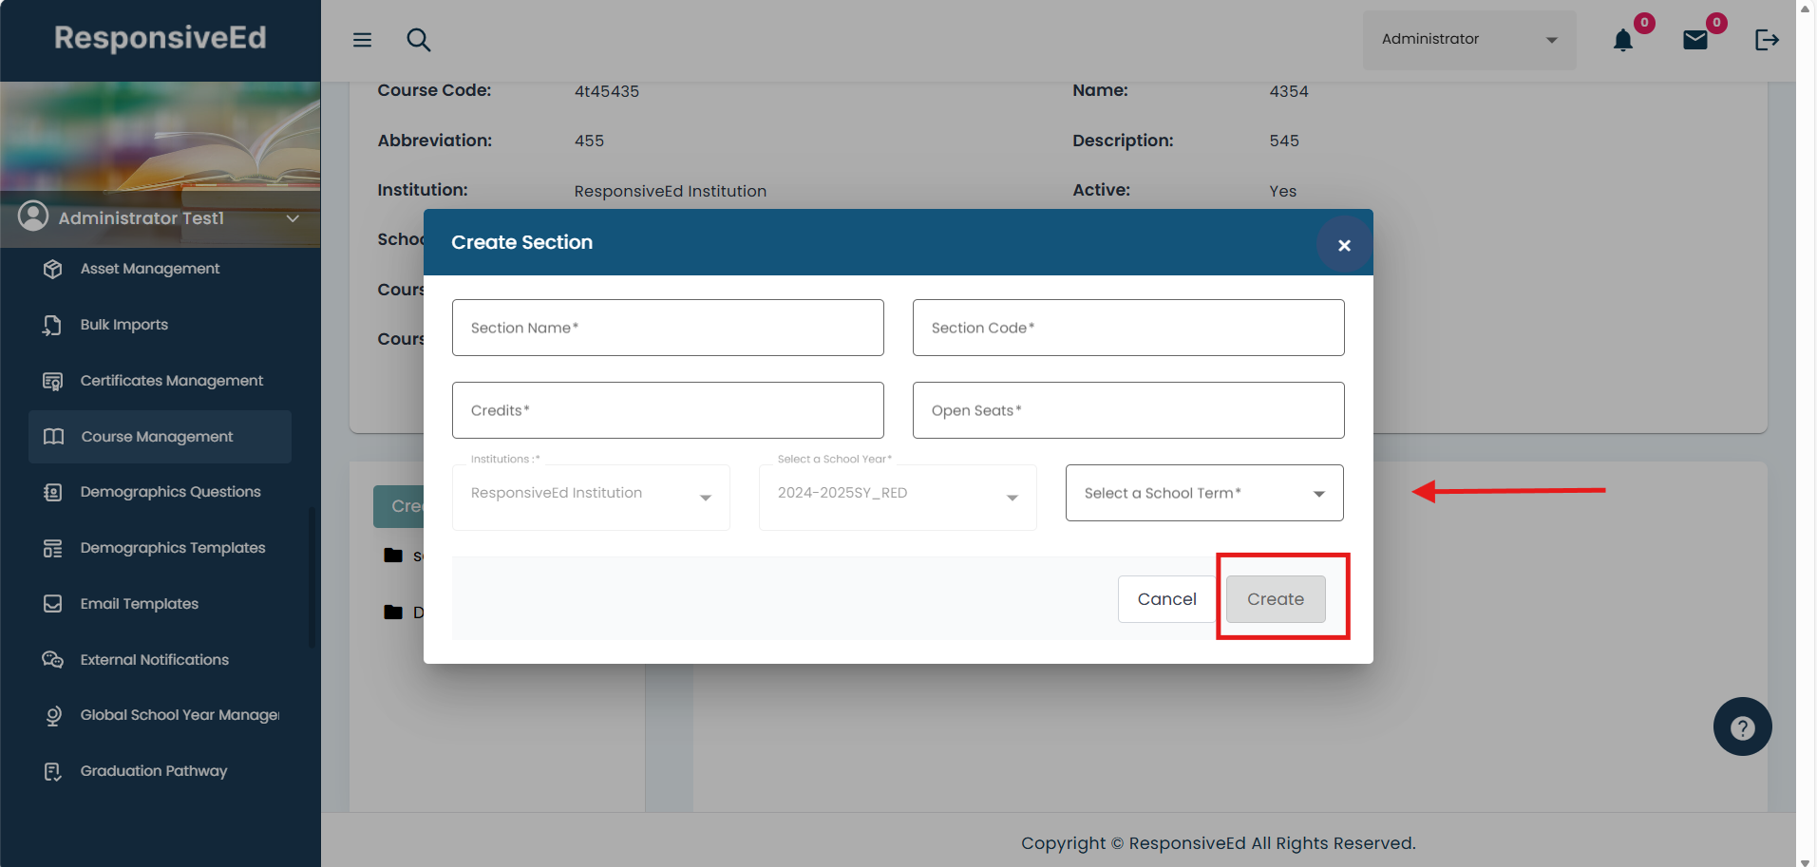Open search with the magnifier icon
This screenshot has width=1817, height=867.
(x=418, y=40)
